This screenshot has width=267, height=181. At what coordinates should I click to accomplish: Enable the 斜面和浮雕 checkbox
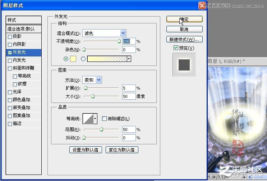10,68
